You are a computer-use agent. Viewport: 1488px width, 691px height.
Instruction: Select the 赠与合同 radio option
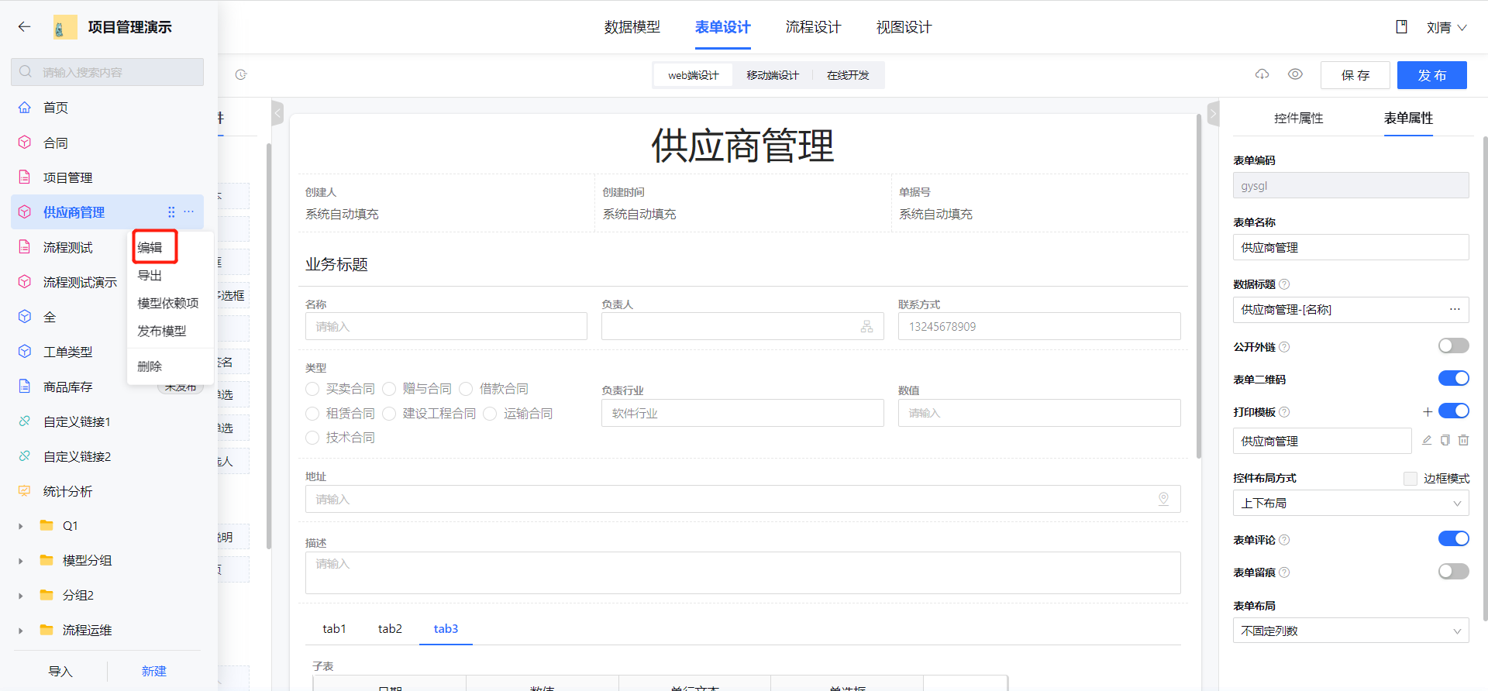tap(389, 389)
